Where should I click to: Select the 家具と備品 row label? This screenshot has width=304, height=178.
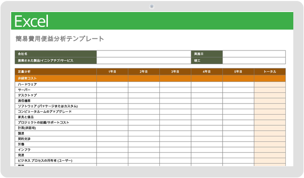coord(56,117)
